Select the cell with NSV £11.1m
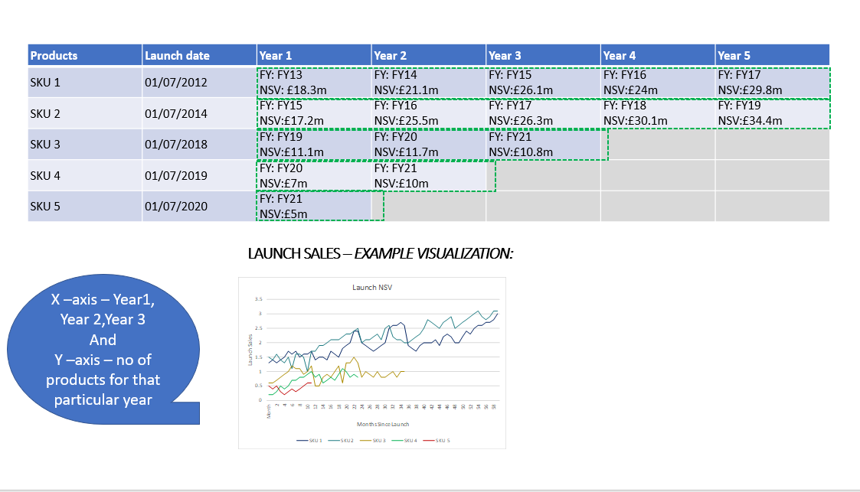The image size is (860, 492). click(x=314, y=144)
